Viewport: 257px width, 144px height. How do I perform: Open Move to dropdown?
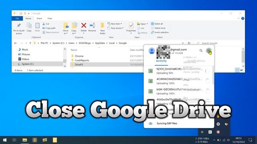pyautogui.click(x=65, y=33)
